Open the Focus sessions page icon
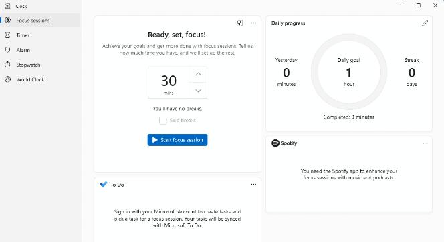 pyautogui.click(x=7, y=20)
